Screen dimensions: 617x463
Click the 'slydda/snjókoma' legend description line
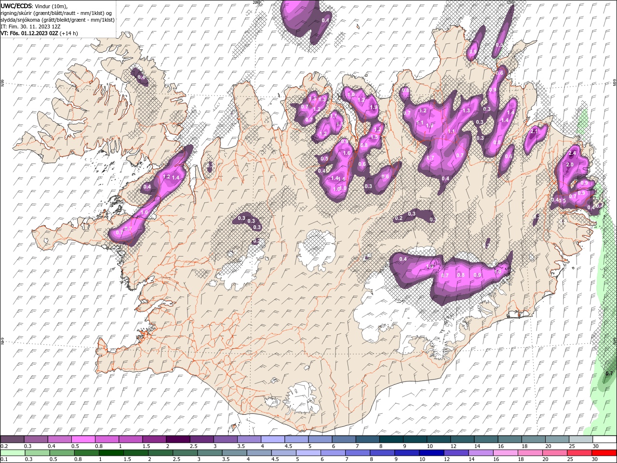58,20
